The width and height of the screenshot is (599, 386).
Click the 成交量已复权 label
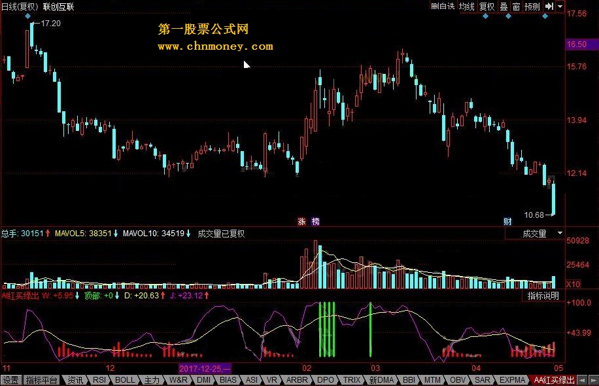(221, 233)
